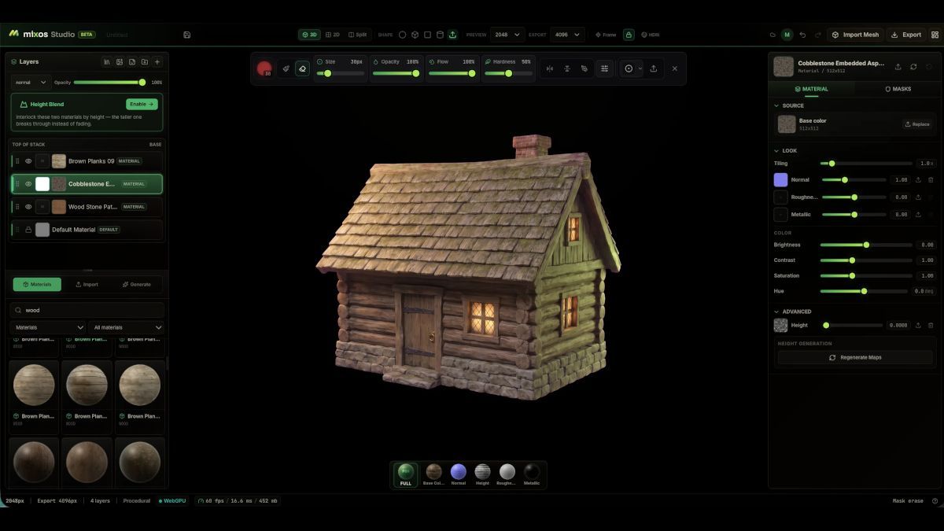Viewport: 944px width, 531px height.
Task: Select the custom mesh shape icon
Action: (452, 35)
